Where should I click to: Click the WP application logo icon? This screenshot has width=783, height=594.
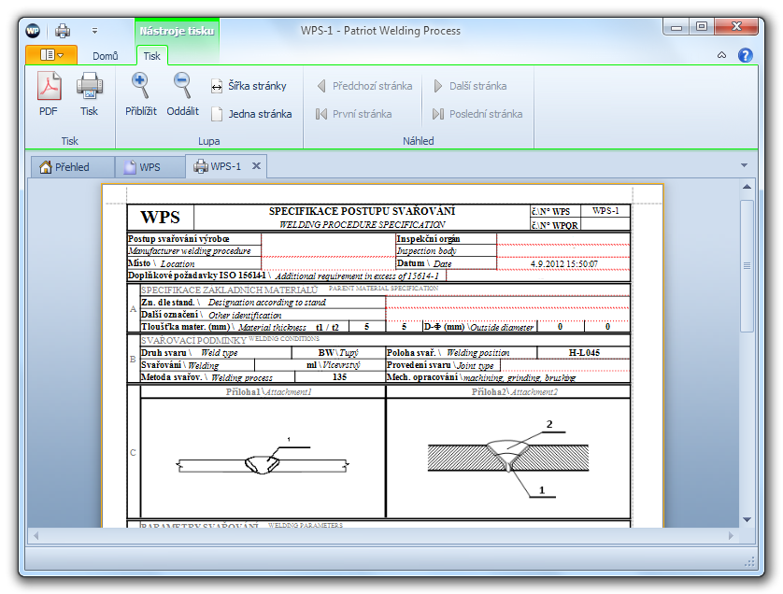click(33, 31)
